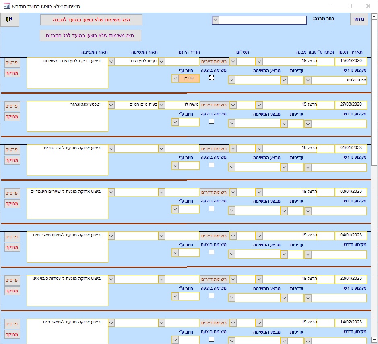Open the 'בעיית לחץ מים' task description dropdown
The image size is (378, 344).
tap(111, 61)
